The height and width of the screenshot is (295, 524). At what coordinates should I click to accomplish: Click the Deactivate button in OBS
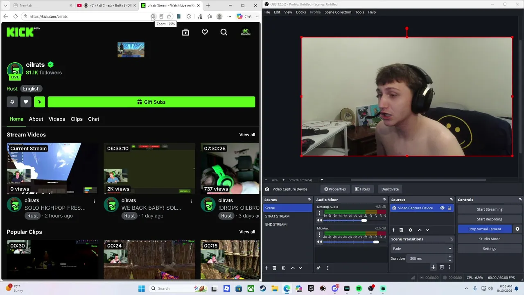[x=390, y=189]
